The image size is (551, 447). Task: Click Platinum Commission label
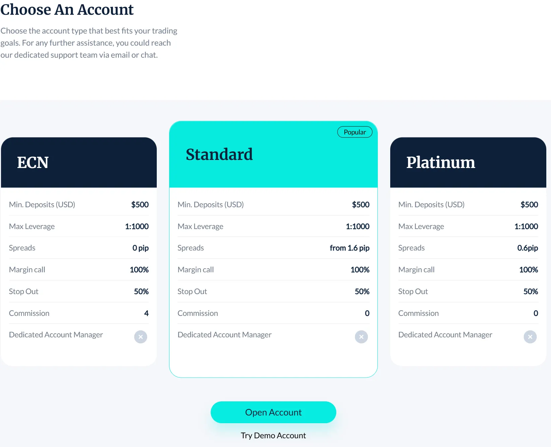tap(418, 313)
